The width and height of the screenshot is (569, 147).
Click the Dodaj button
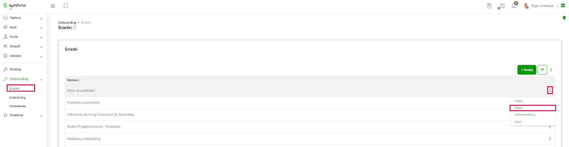pyautogui.click(x=527, y=70)
